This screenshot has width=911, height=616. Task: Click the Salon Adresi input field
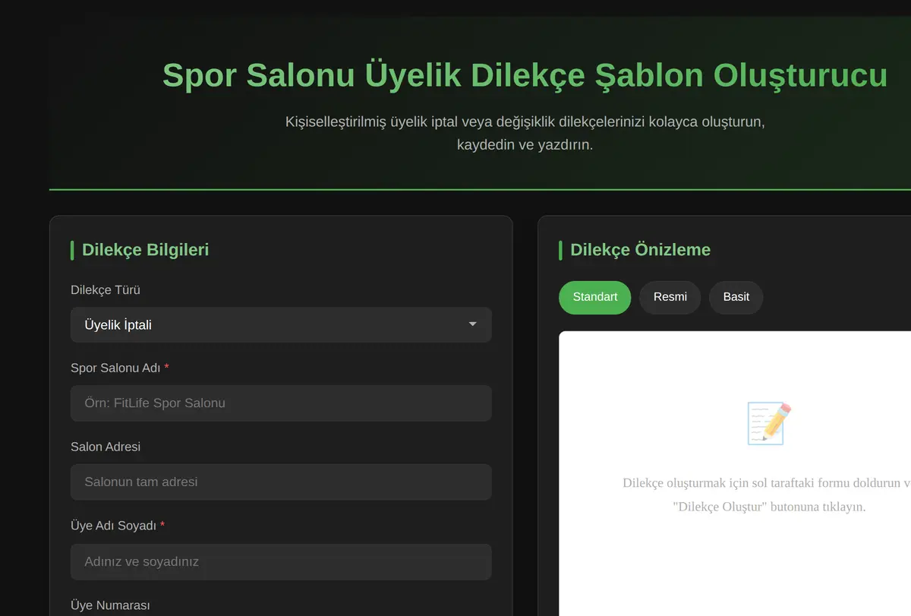281,482
